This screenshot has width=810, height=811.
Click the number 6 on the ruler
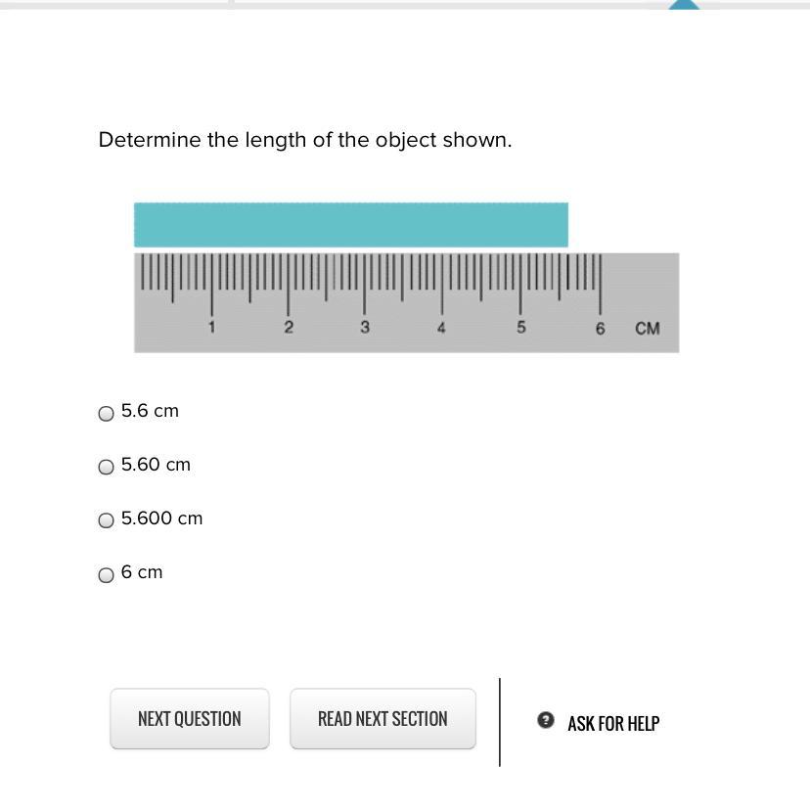click(600, 329)
